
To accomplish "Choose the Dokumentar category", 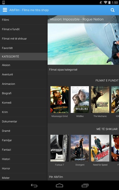I will point(24,122).
